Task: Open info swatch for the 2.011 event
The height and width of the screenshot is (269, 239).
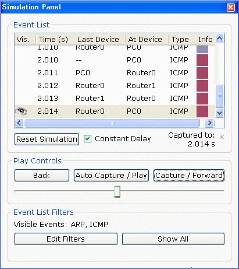Action: [x=202, y=73]
